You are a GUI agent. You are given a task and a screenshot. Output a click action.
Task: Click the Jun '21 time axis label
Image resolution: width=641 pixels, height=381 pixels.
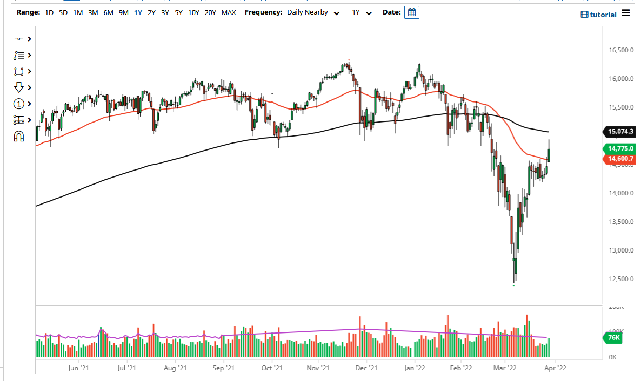click(x=78, y=368)
